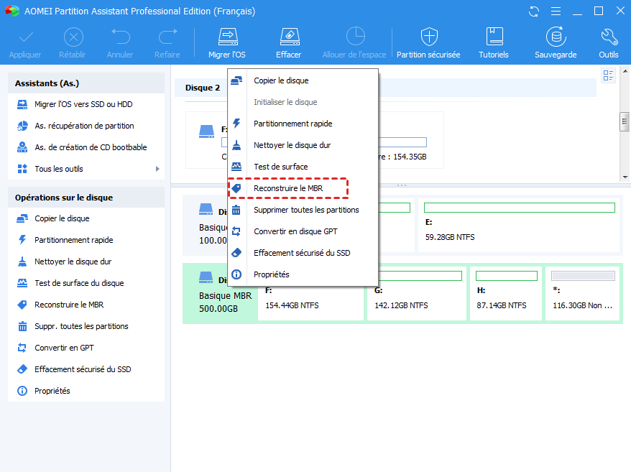Choose Supprimer toutes les partitions in context menu
Viewport: 631px width, 472px height.
[303, 210]
